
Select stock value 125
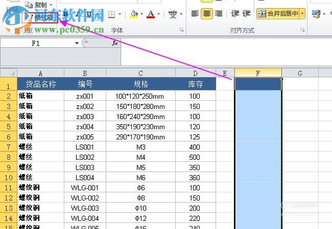(196, 136)
